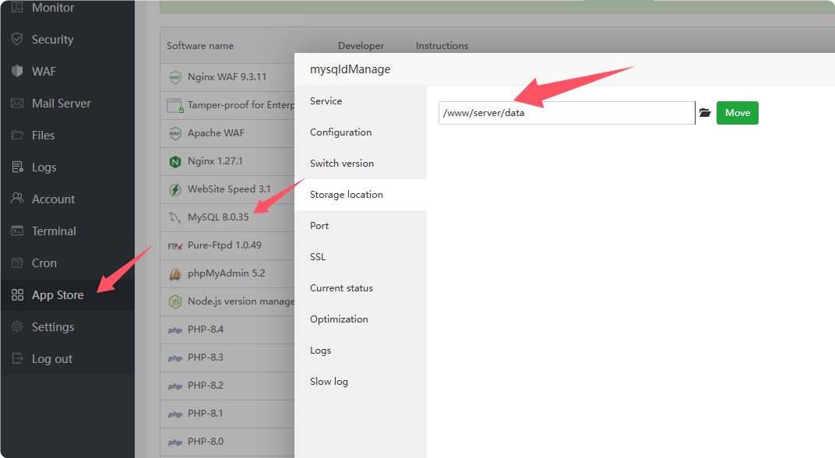The image size is (835, 458).
Task: Click Log out link
Action: [51, 359]
